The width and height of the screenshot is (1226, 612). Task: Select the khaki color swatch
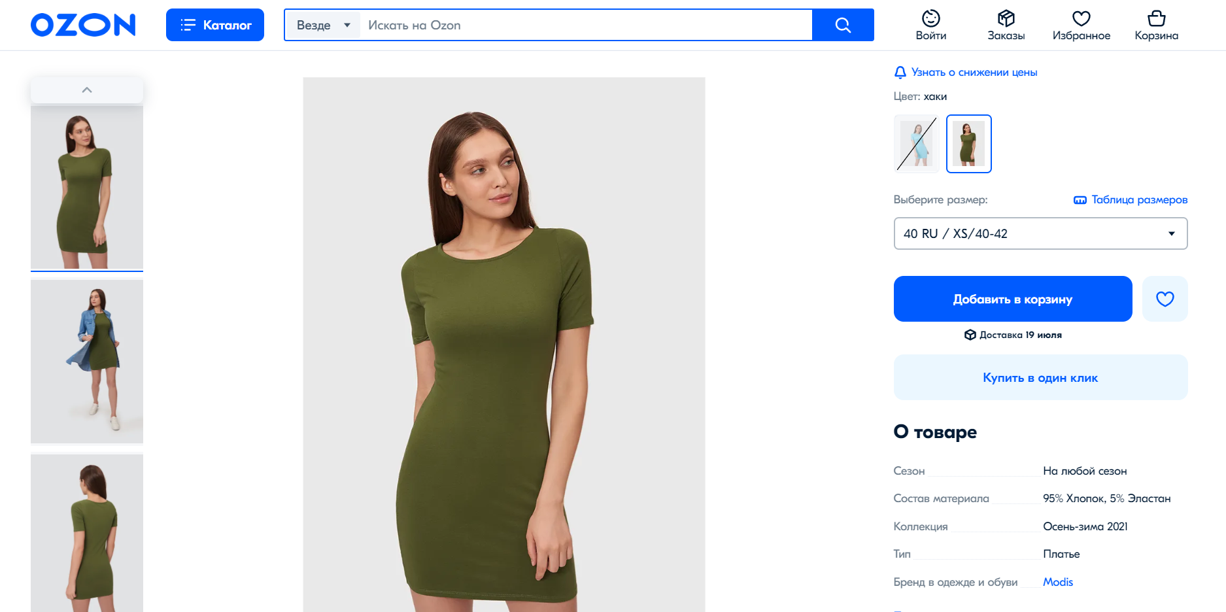tap(968, 144)
